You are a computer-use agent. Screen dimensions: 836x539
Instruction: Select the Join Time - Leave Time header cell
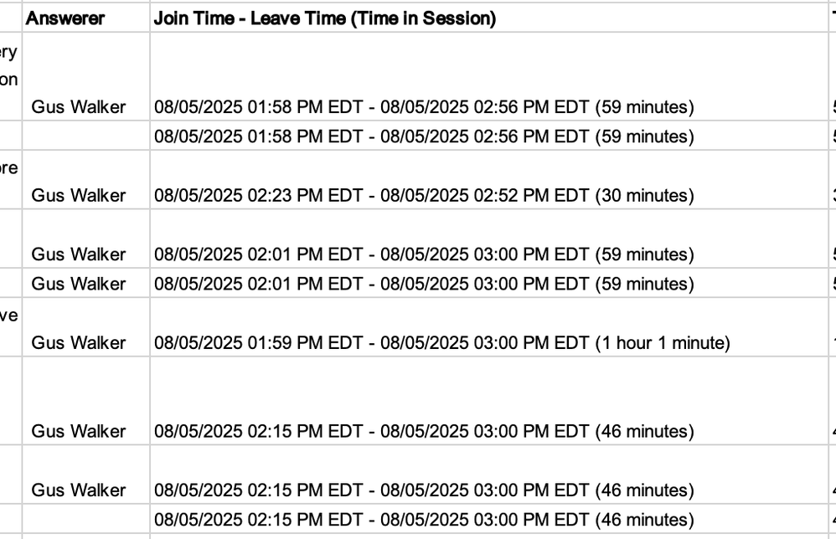(x=489, y=18)
